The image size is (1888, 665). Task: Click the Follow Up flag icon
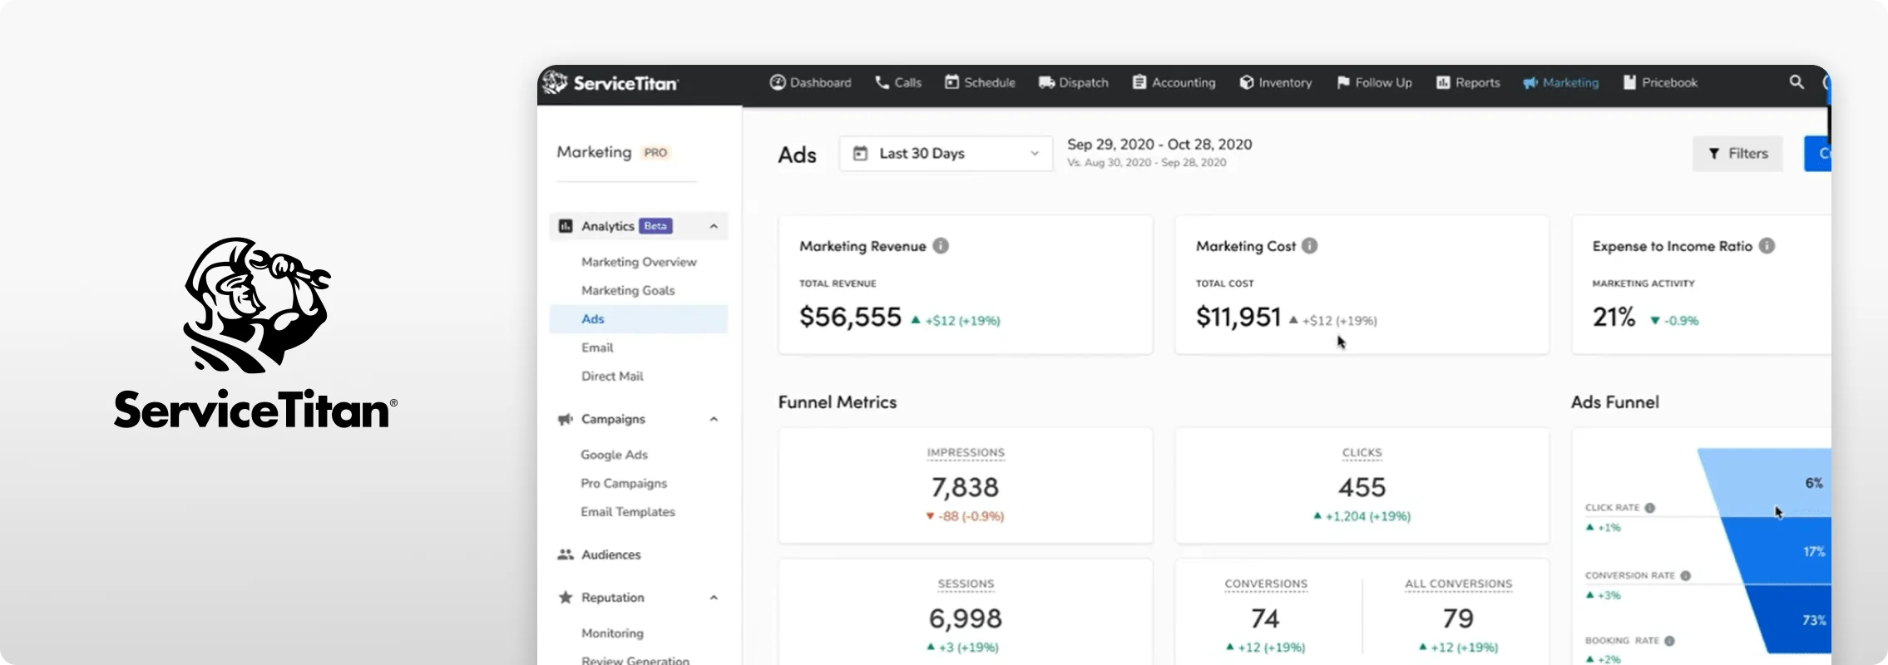pos(1343,82)
